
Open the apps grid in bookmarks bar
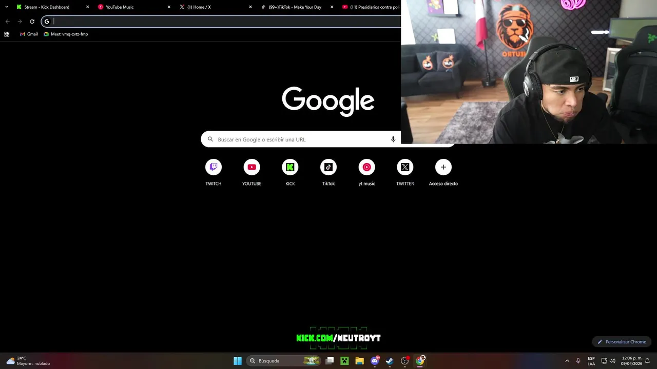coord(7,34)
